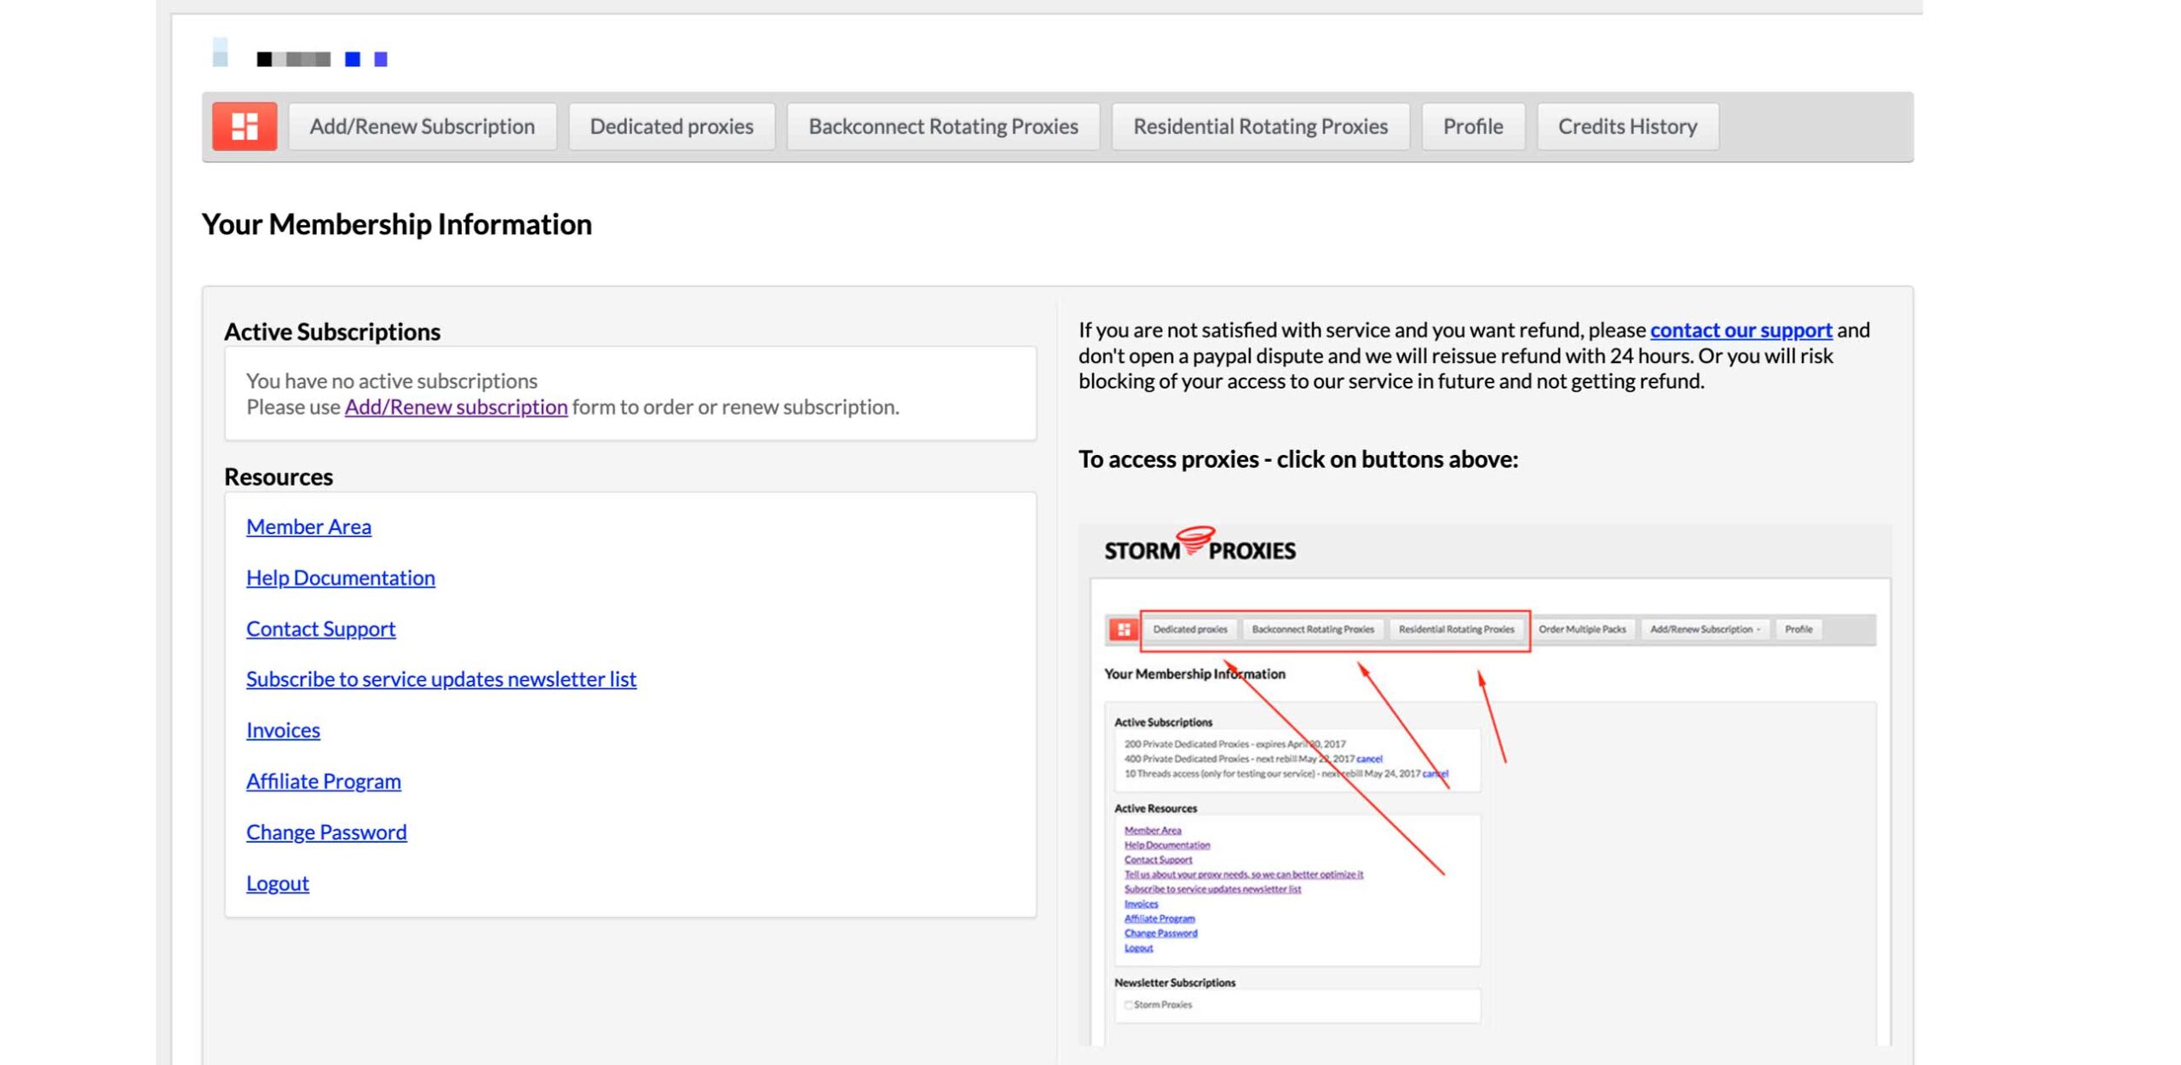2181x1065 pixels.
Task: Visit the Affiliate Program link
Action: click(323, 781)
